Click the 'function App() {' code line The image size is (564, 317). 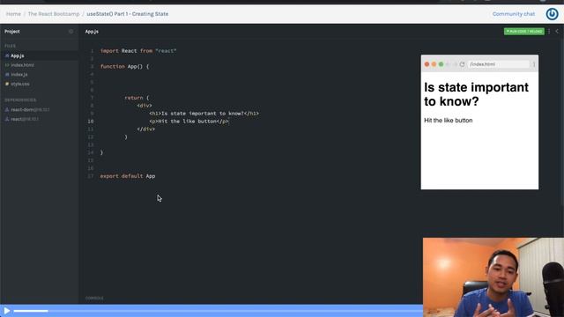[x=124, y=67]
